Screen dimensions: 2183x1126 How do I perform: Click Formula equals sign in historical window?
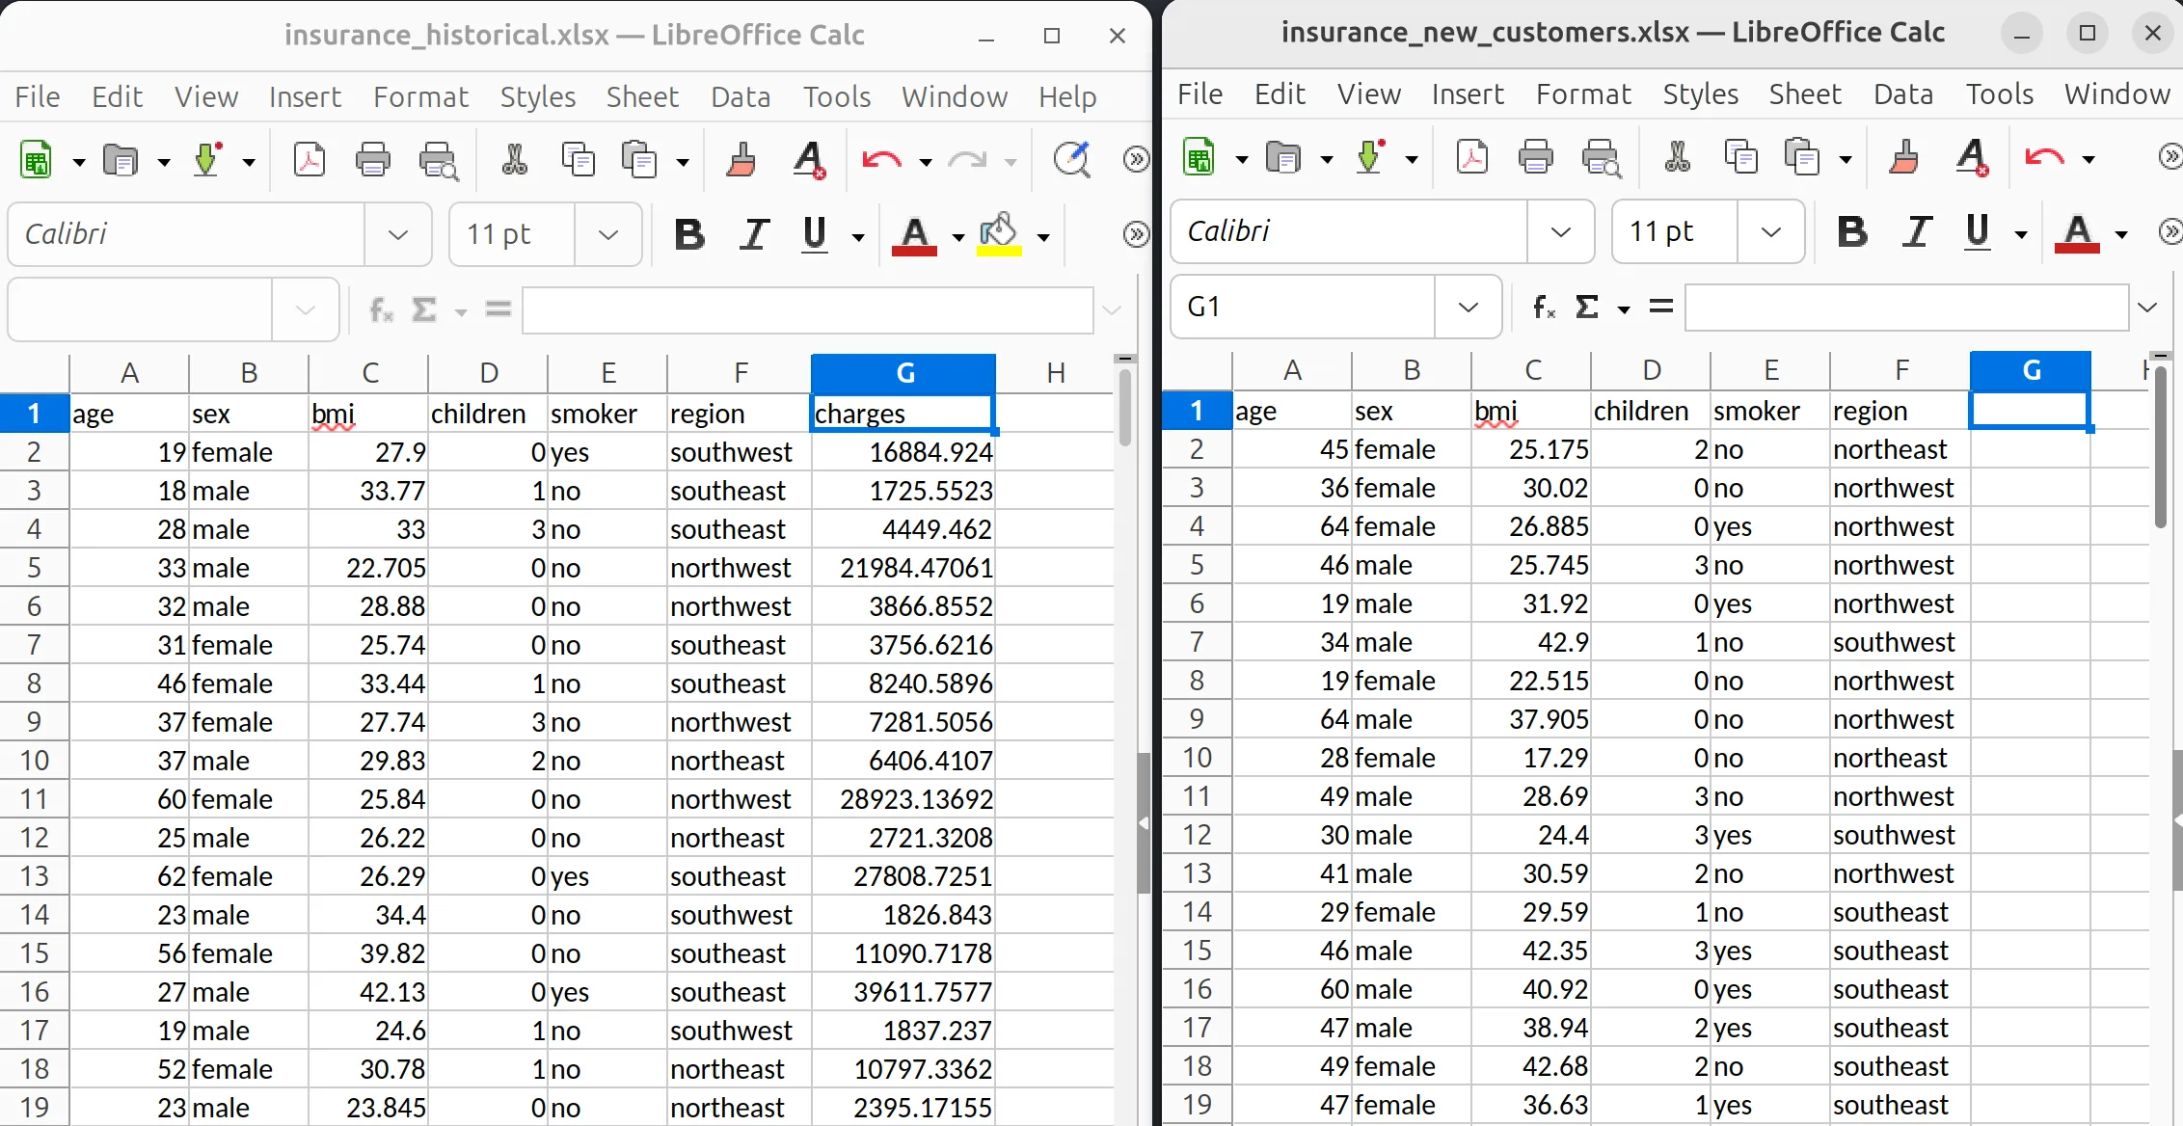pos(498,308)
